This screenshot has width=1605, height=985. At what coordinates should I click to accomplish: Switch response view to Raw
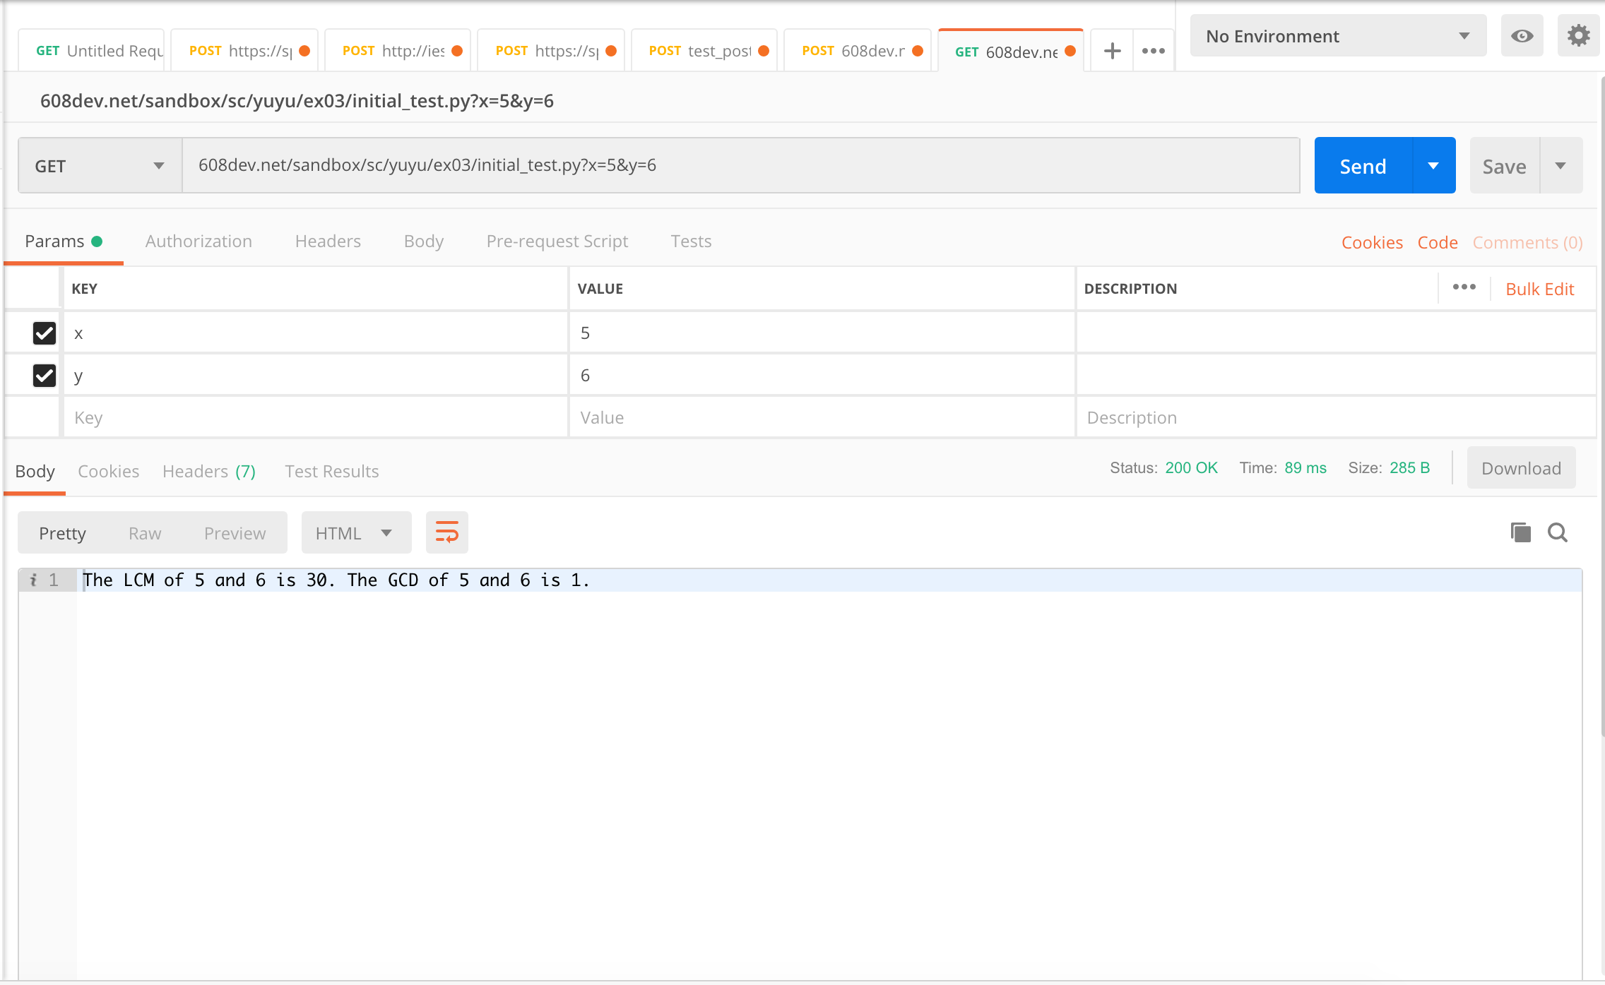(145, 533)
